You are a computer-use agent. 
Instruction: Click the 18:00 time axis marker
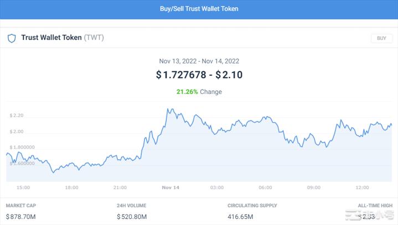71,188
